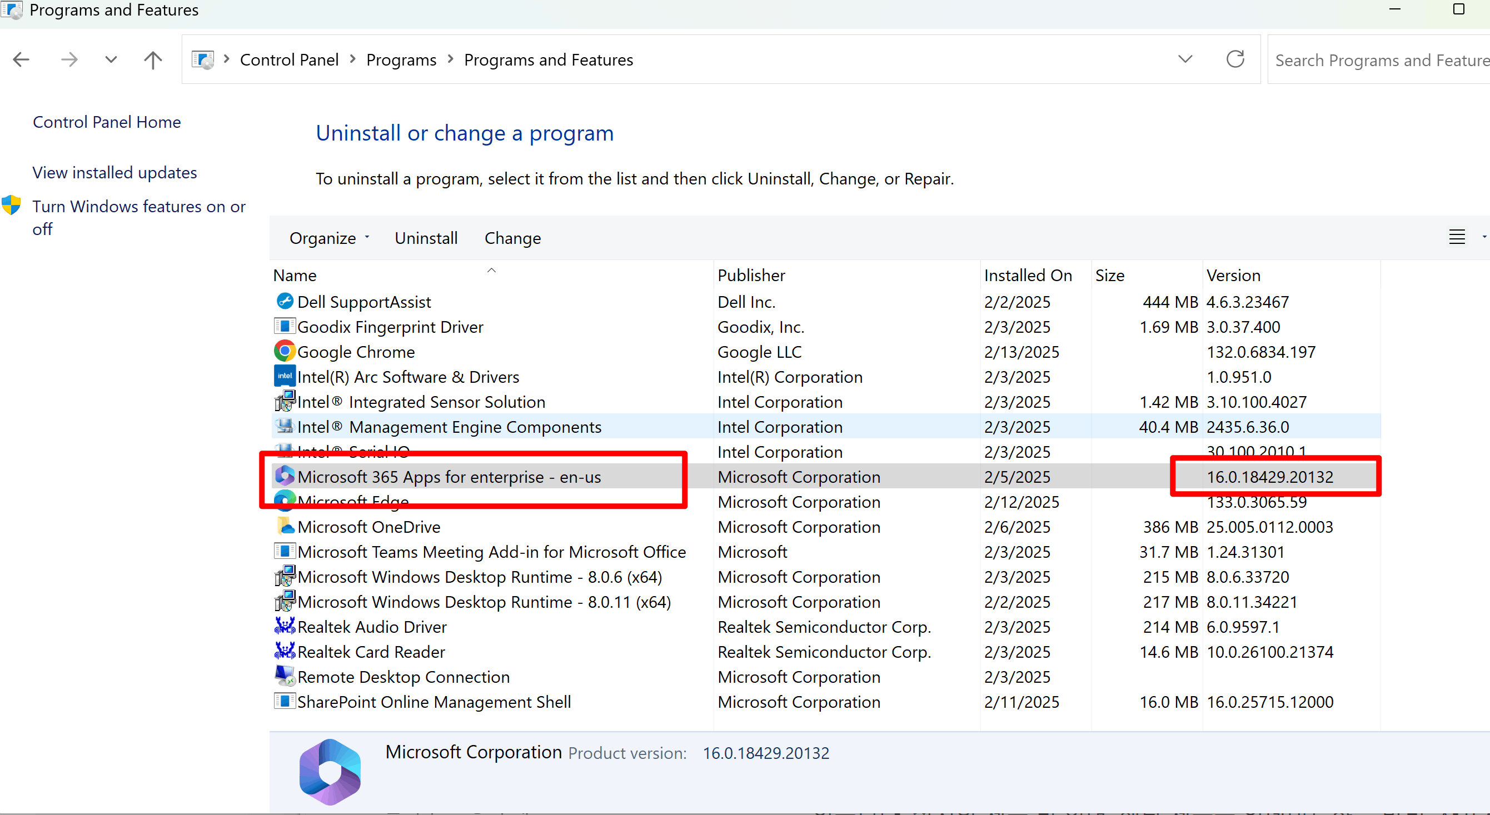Screen dimensions: 1490x815
Task: Open Control Panel Home link
Action: click(107, 122)
